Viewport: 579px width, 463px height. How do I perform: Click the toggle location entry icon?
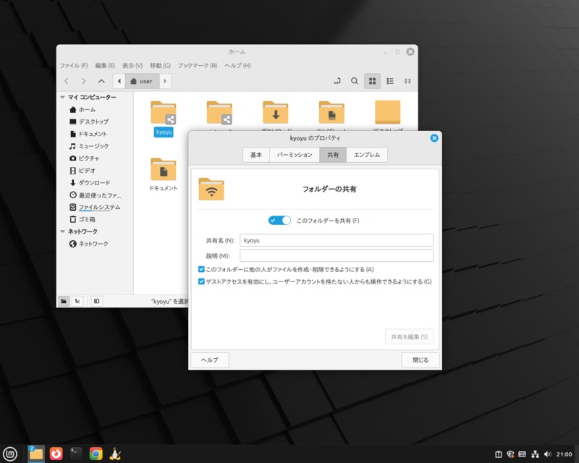click(337, 81)
